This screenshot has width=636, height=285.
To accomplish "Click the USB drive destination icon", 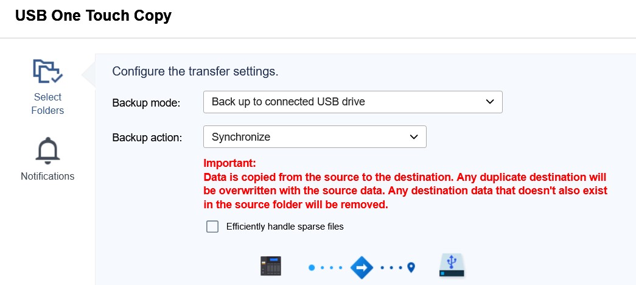I will click(x=452, y=266).
